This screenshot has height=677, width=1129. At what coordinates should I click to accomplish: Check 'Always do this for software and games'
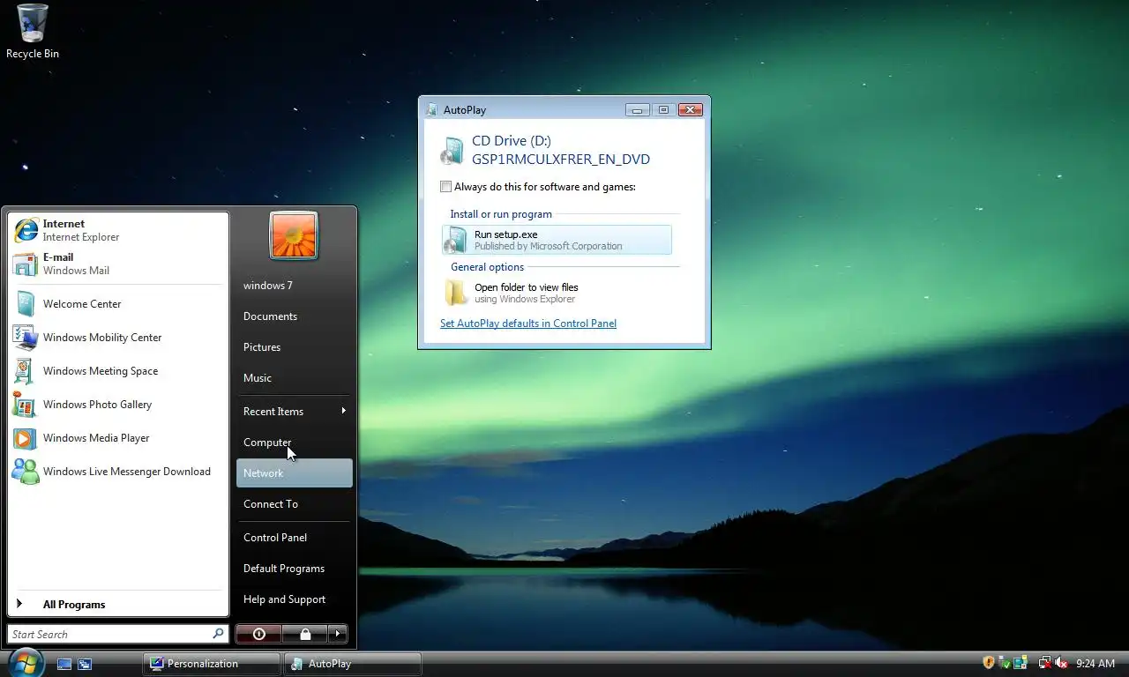click(446, 187)
